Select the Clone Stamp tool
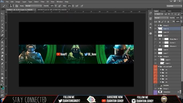Image resolution: width=183 pixels, height=103 pixels. pyautogui.click(x=2, y=42)
